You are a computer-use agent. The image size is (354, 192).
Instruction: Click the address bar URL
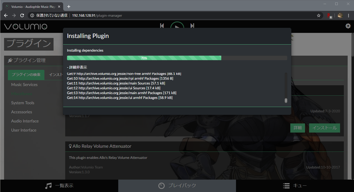pyautogui.click(x=97, y=15)
